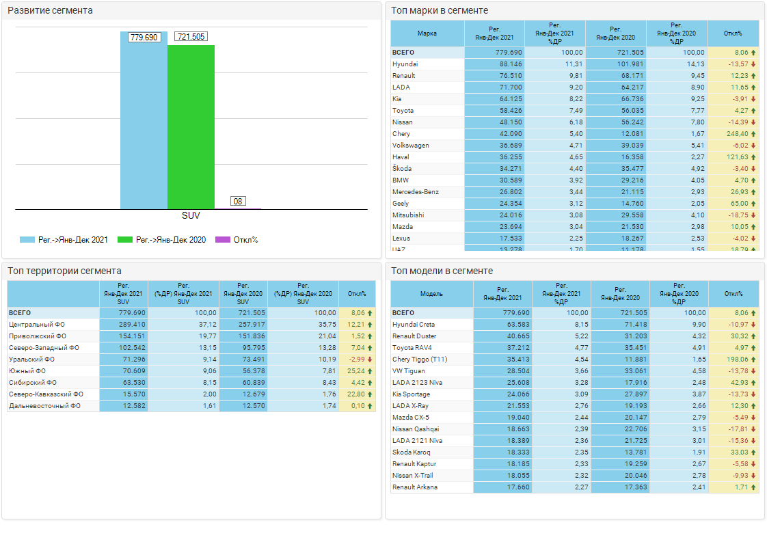This screenshot has width=767, height=542.
Task: Select the Топ территории сегмента panel title
Action: point(64,271)
